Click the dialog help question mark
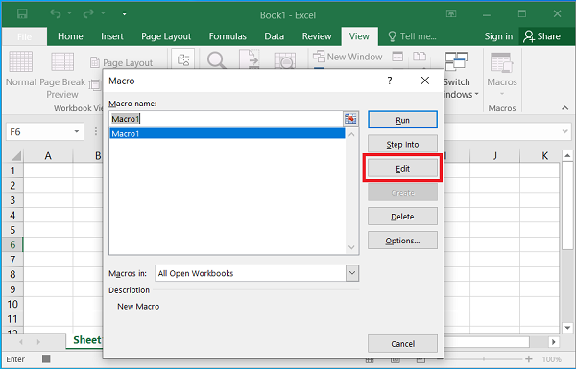This screenshot has width=576, height=369. (390, 81)
